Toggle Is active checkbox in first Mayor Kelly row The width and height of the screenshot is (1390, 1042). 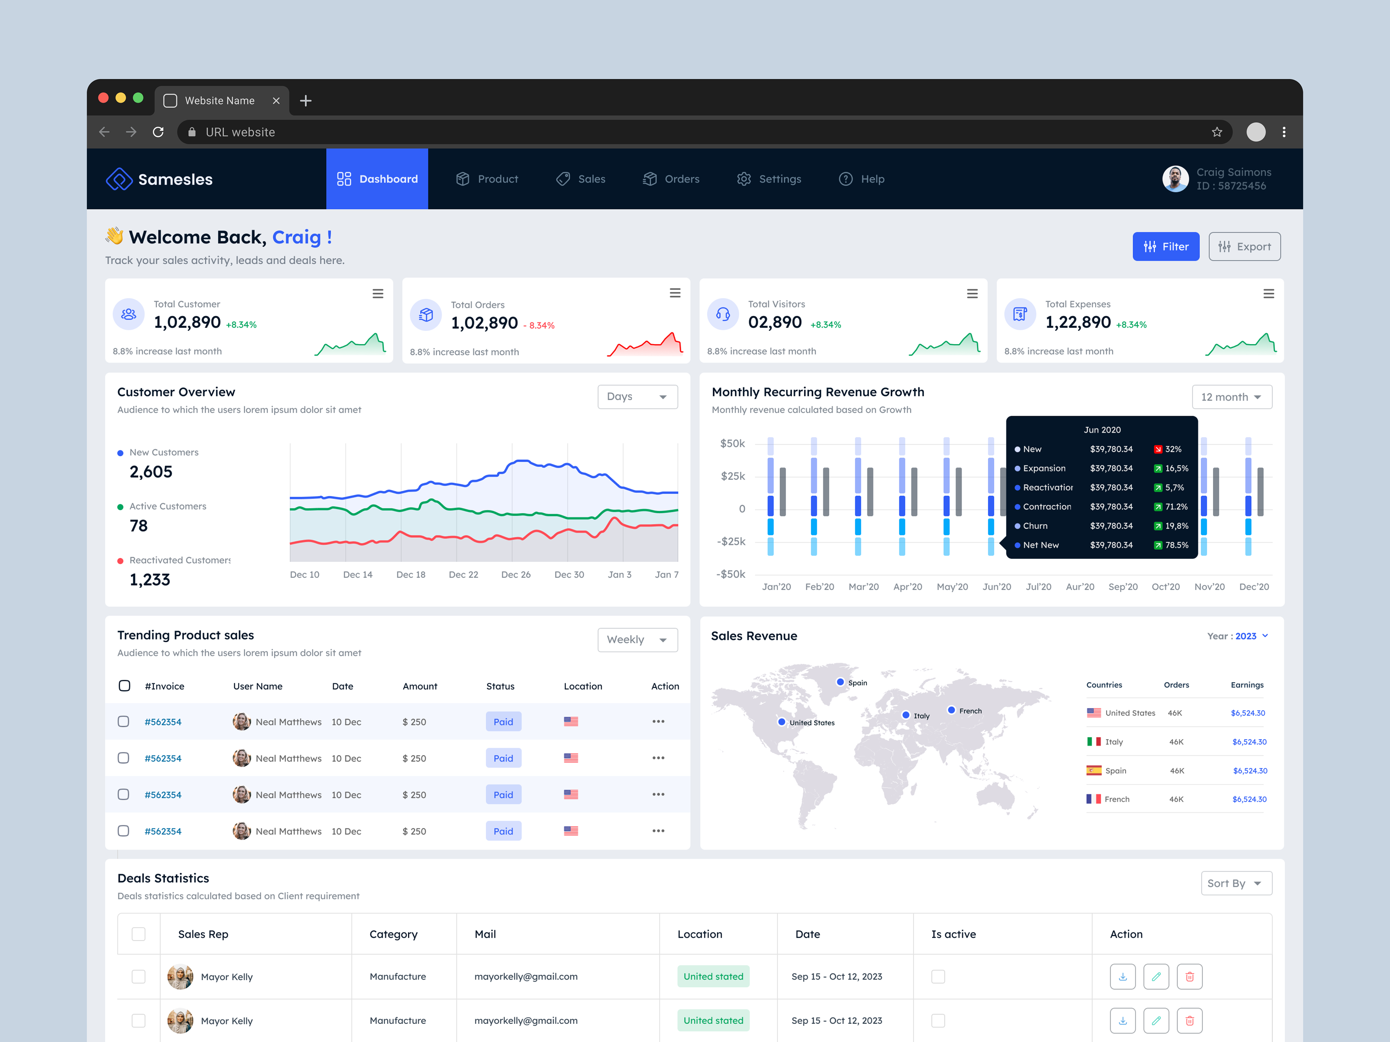pyautogui.click(x=938, y=977)
